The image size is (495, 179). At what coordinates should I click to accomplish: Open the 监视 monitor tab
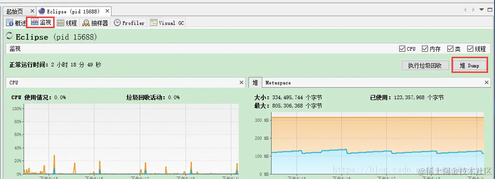[41, 22]
